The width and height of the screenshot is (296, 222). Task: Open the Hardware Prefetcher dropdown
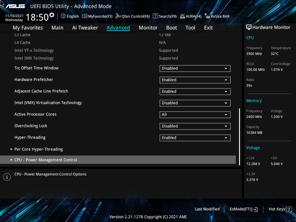195,80
